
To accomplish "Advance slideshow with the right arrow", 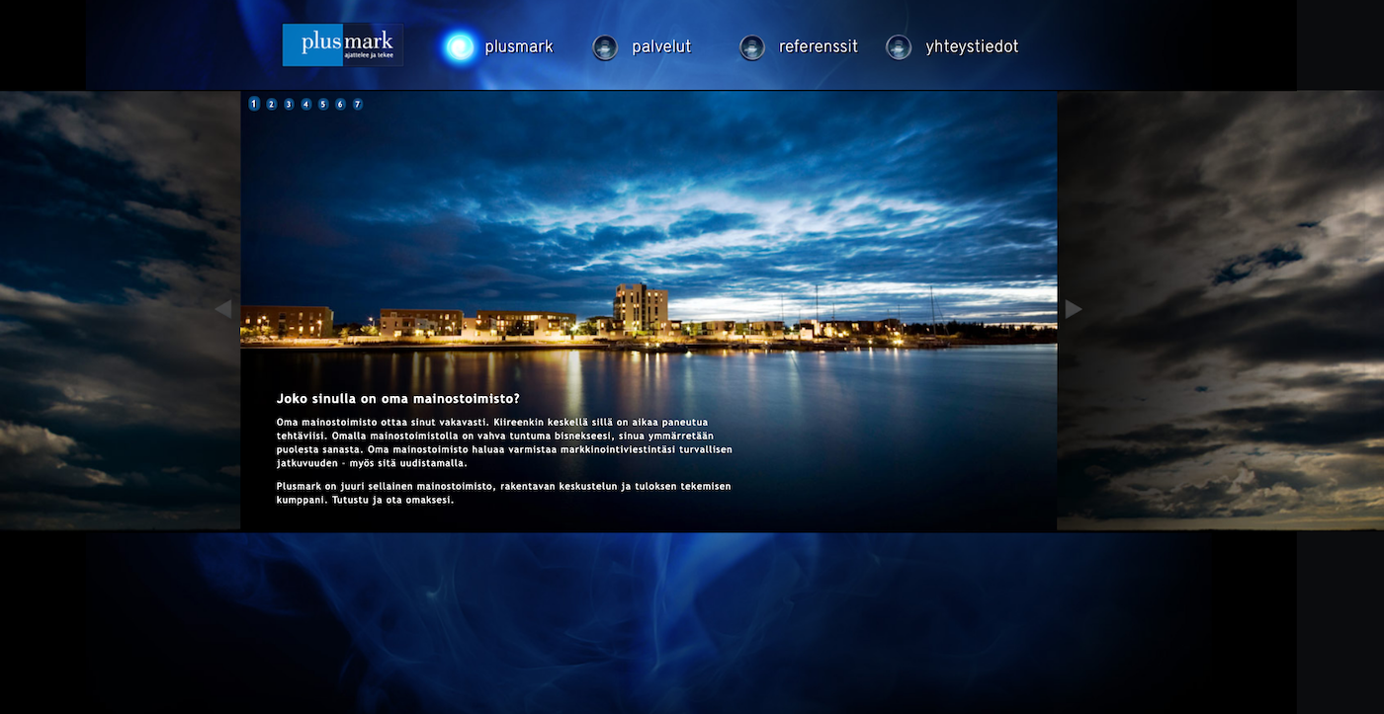I will pyautogui.click(x=1074, y=309).
